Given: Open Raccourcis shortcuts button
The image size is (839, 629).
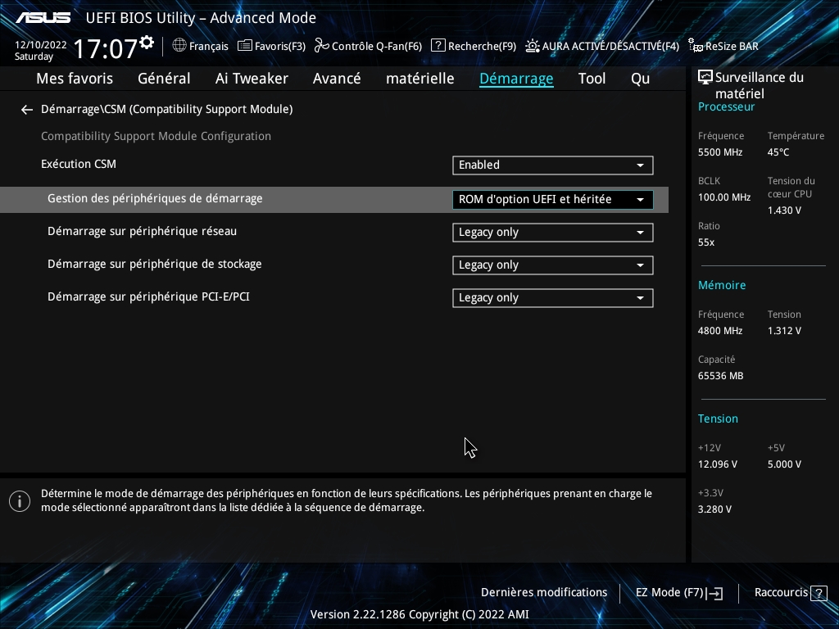Looking at the screenshot, I should (791, 593).
